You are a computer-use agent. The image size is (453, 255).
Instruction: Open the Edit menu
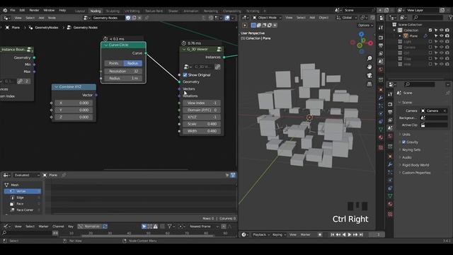coord(22,10)
